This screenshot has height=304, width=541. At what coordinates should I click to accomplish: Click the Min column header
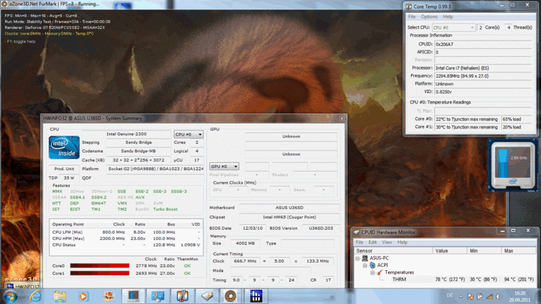coord(484,251)
